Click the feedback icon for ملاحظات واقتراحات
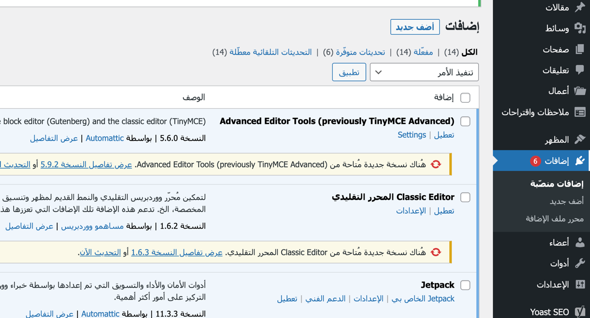This screenshot has width=590, height=318. [x=579, y=112]
